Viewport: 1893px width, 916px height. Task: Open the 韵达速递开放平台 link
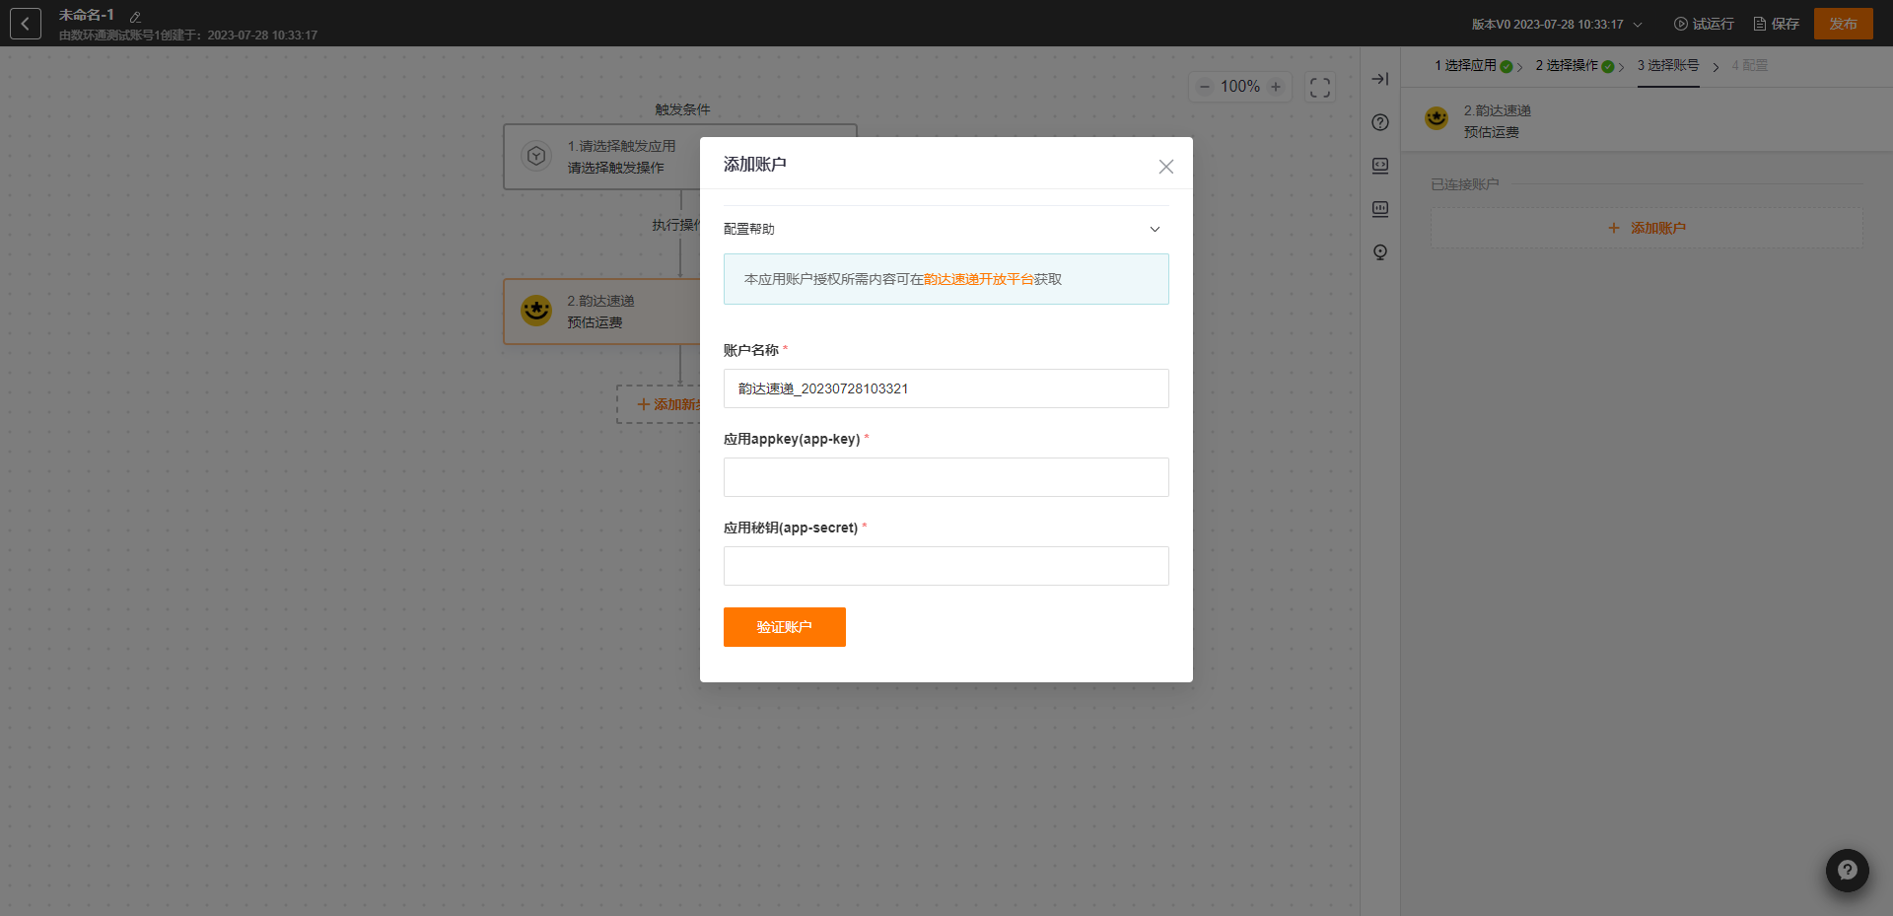(979, 279)
